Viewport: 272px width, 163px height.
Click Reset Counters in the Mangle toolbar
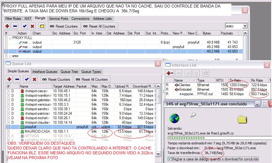point(64,26)
